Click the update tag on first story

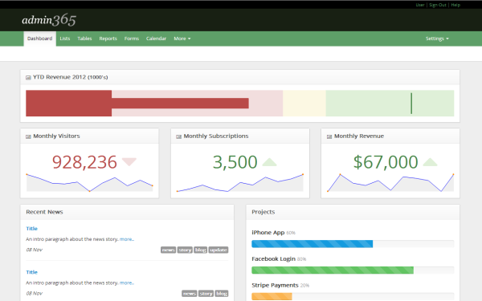[219, 250]
